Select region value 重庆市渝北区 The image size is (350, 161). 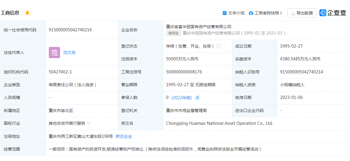(x=61, y=111)
